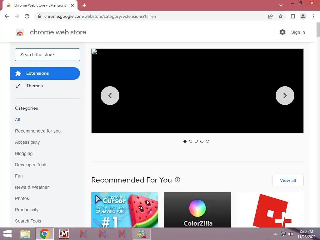Open the Custom Cursor extension card
This screenshot has height=240, width=320.
pos(124,210)
